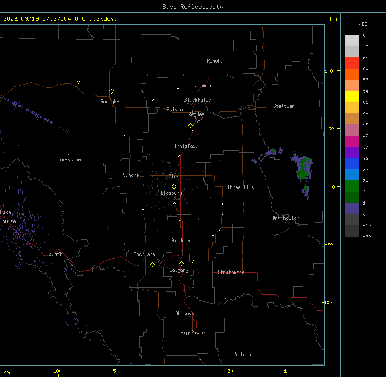Viewport: 386px width, 377px height.
Task: Click the Cochrane town label
Action: pyautogui.click(x=144, y=254)
